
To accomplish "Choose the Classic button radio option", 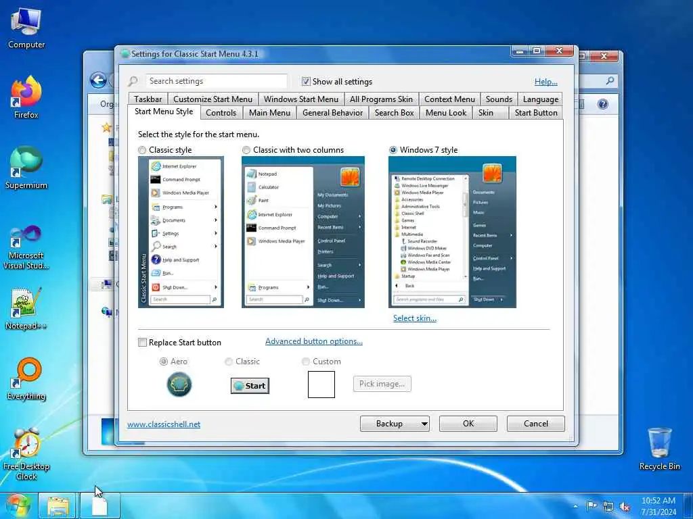I will click(x=229, y=362).
